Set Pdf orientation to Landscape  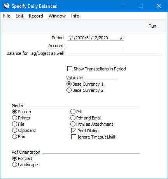pos(14,165)
